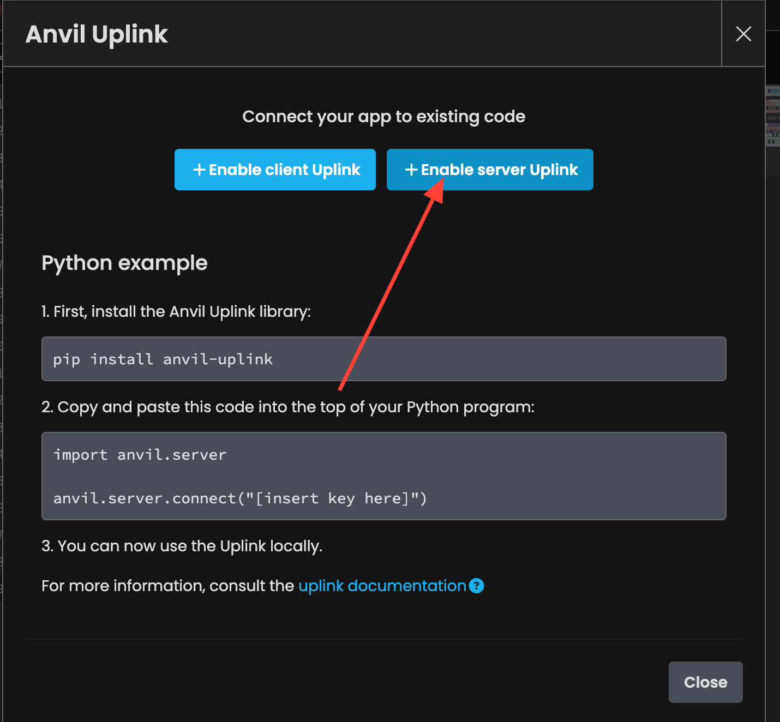This screenshot has width=780, height=722.
Task: Click the "[insert key here]" placeholder text
Action: pos(332,498)
